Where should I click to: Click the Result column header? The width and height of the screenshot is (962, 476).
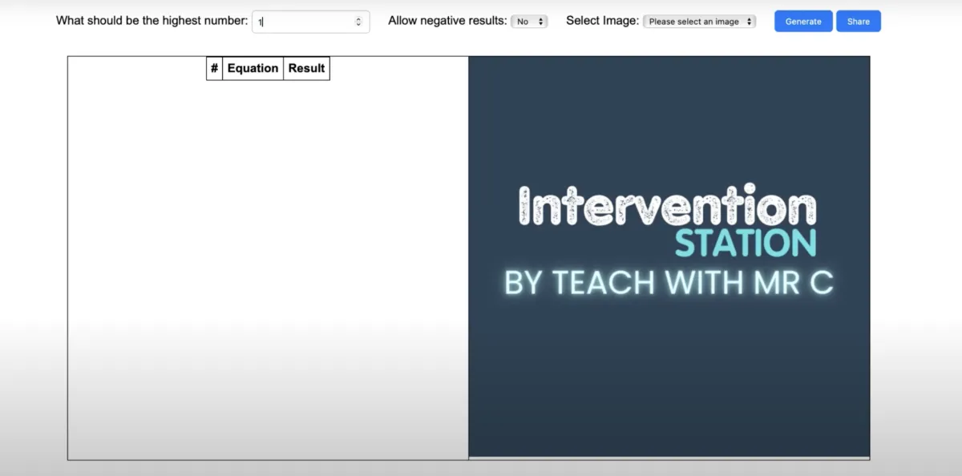[306, 68]
